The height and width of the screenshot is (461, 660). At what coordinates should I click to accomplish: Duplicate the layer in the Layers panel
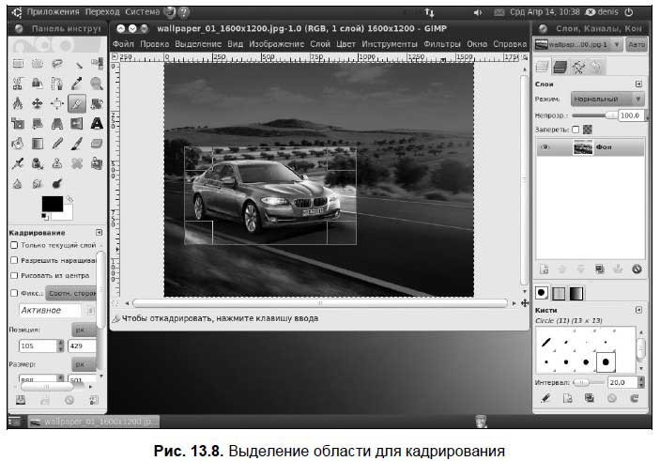click(x=599, y=269)
